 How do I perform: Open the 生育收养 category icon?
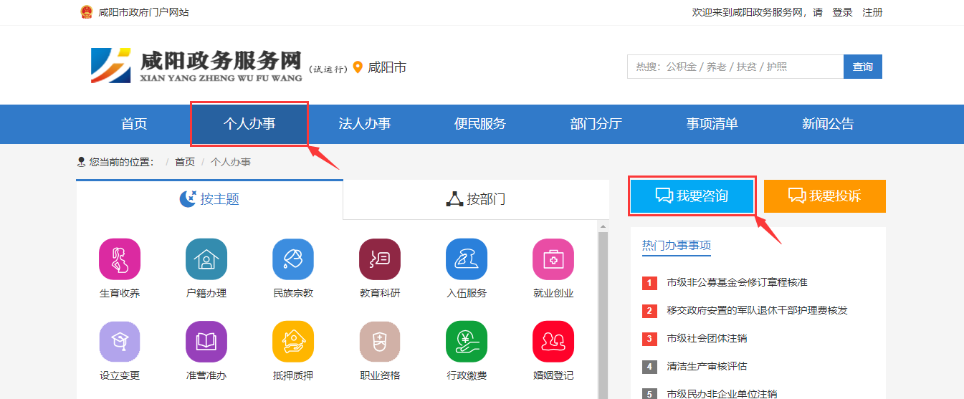120,259
